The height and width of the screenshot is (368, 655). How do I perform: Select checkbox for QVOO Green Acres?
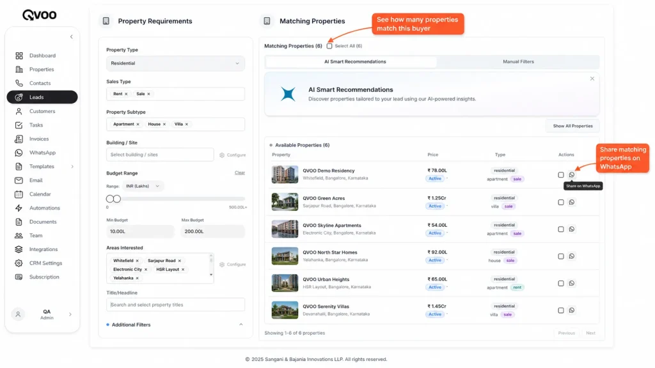[561, 202]
